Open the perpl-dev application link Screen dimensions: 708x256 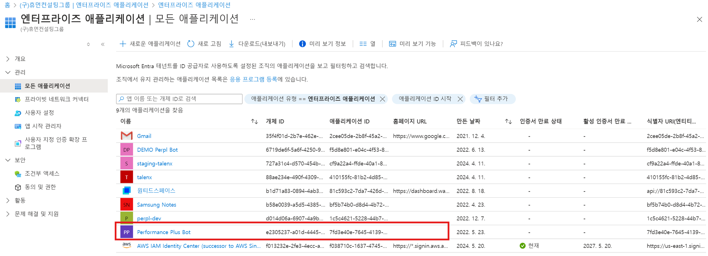149,219
